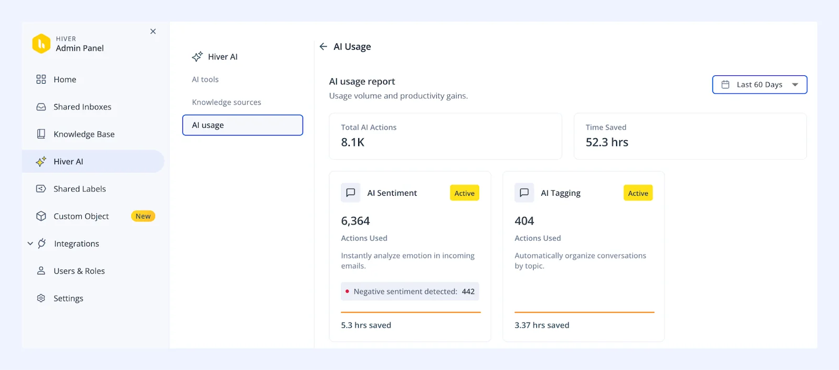Click the AI usage report heading
The image size is (839, 370).
(x=362, y=82)
